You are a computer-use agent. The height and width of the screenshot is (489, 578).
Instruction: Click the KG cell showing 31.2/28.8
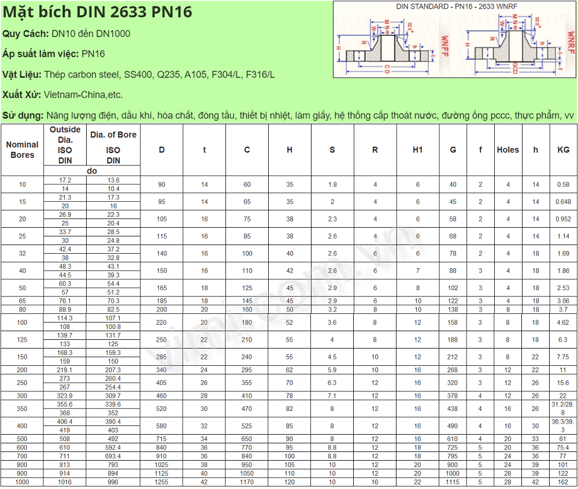coord(563,409)
